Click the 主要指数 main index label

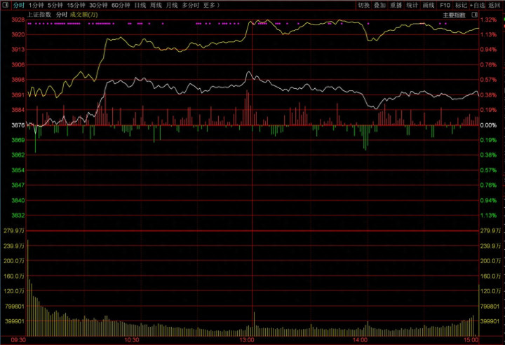coord(454,15)
